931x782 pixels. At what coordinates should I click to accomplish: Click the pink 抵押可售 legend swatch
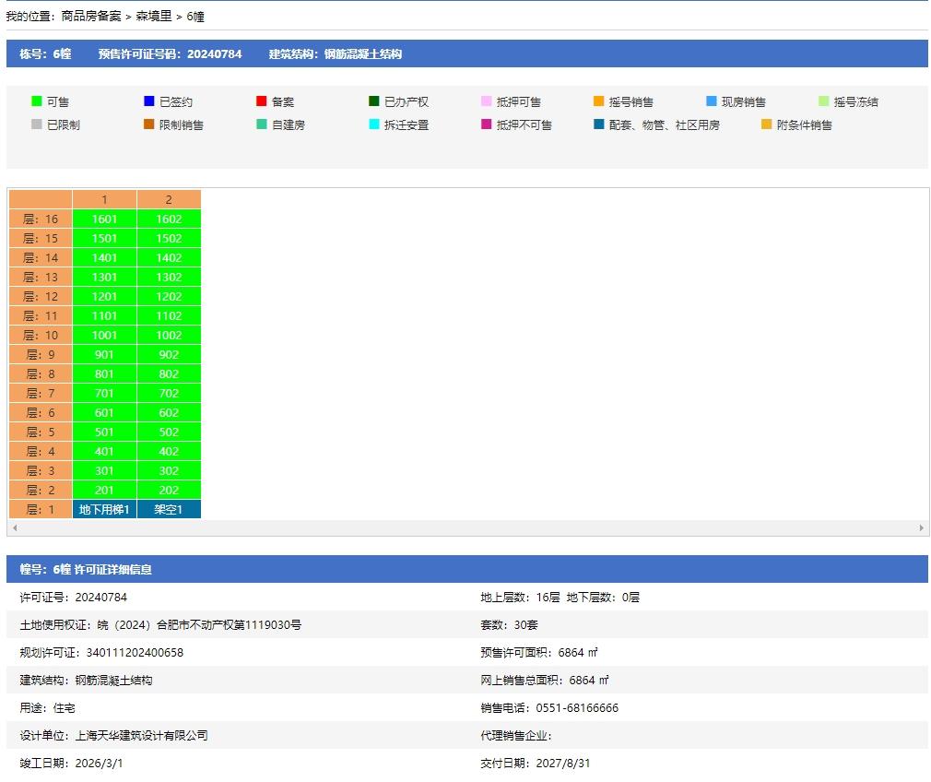487,101
